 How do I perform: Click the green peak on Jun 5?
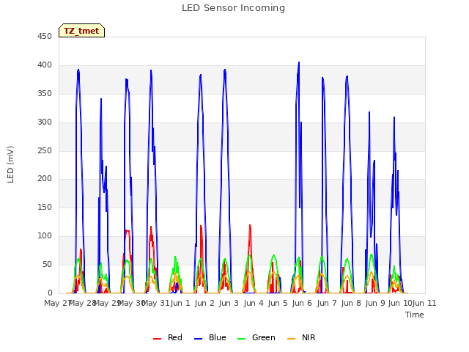(x=274, y=256)
